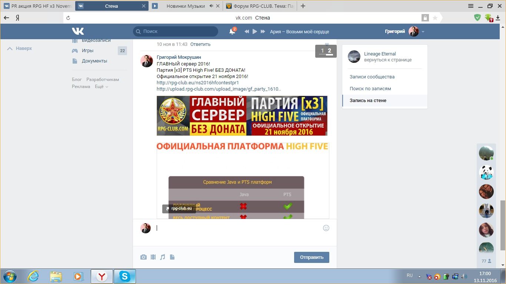Click the browser back arrow
Image resolution: width=506 pixels, height=284 pixels.
coord(6,18)
